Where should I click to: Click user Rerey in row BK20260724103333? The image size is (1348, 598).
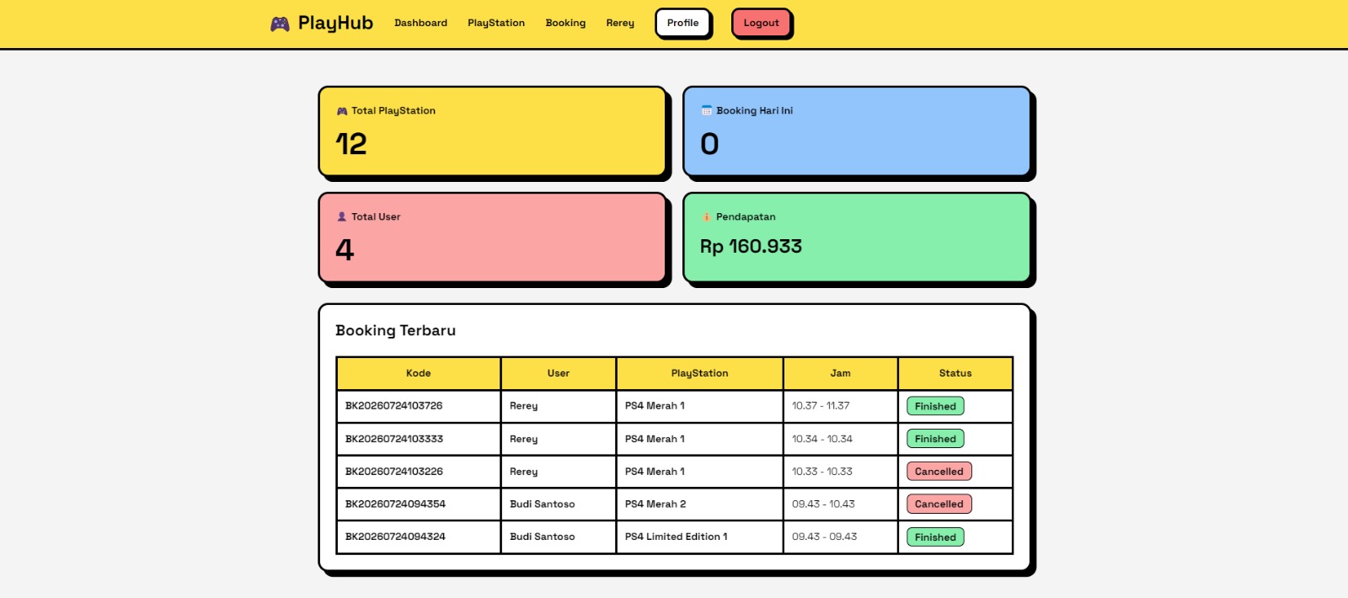pos(523,439)
